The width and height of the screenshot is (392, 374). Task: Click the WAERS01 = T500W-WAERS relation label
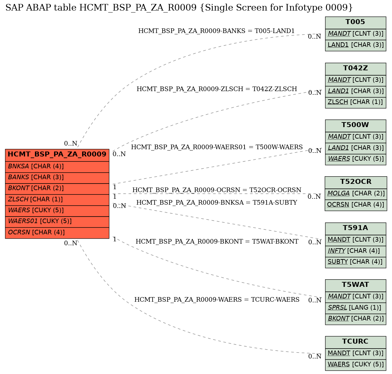[x=217, y=147]
